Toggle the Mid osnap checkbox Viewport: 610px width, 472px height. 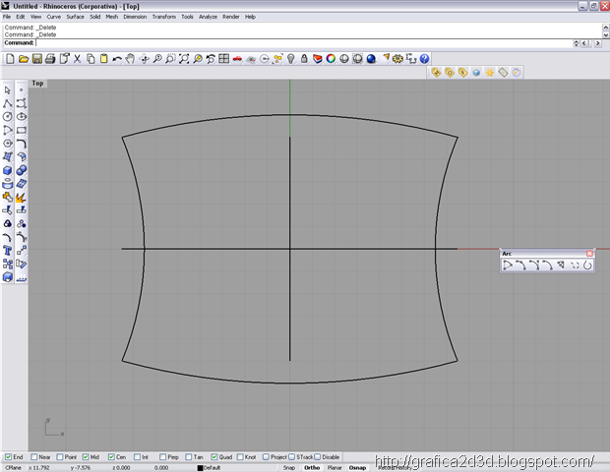pyautogui.click(x=86, y=457)
